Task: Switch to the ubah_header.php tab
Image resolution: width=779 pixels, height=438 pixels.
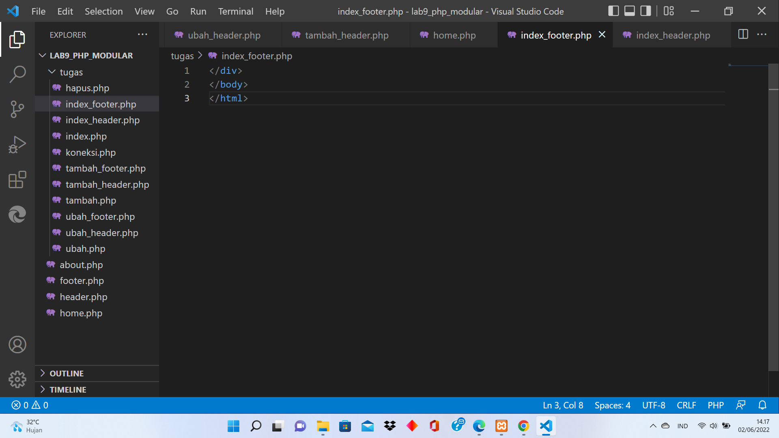Action: coord(223,35)
